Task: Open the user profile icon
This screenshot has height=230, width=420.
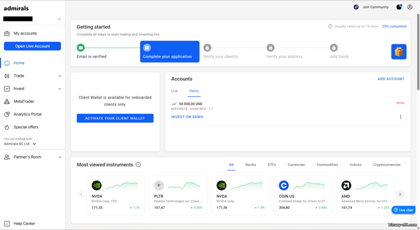Action: [409, 7]
